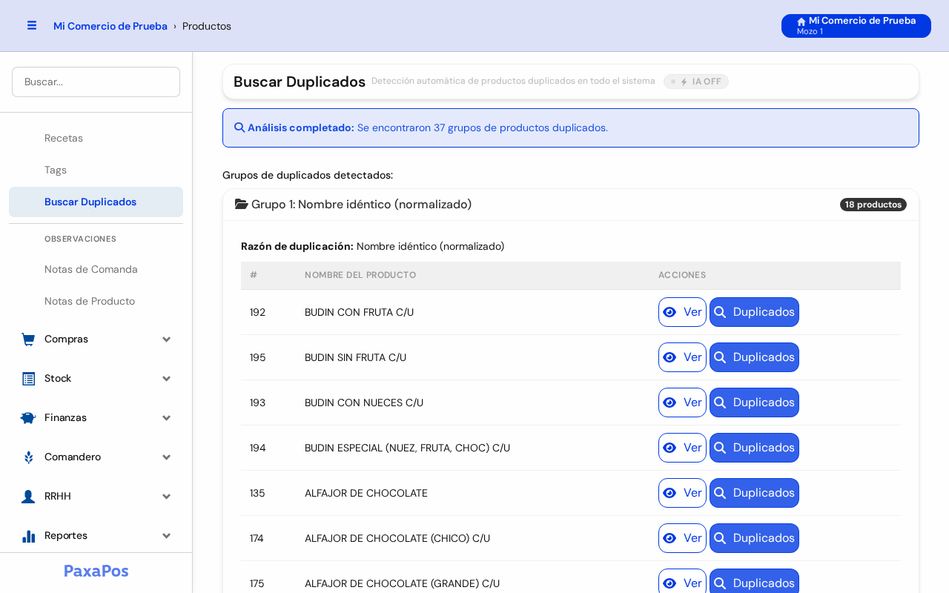949x593 pixels.
Task: View product ALFAJOR DE CHOCOLATE (CHICO) C/U
Action: pyautogui.click(x=682, y=538)
